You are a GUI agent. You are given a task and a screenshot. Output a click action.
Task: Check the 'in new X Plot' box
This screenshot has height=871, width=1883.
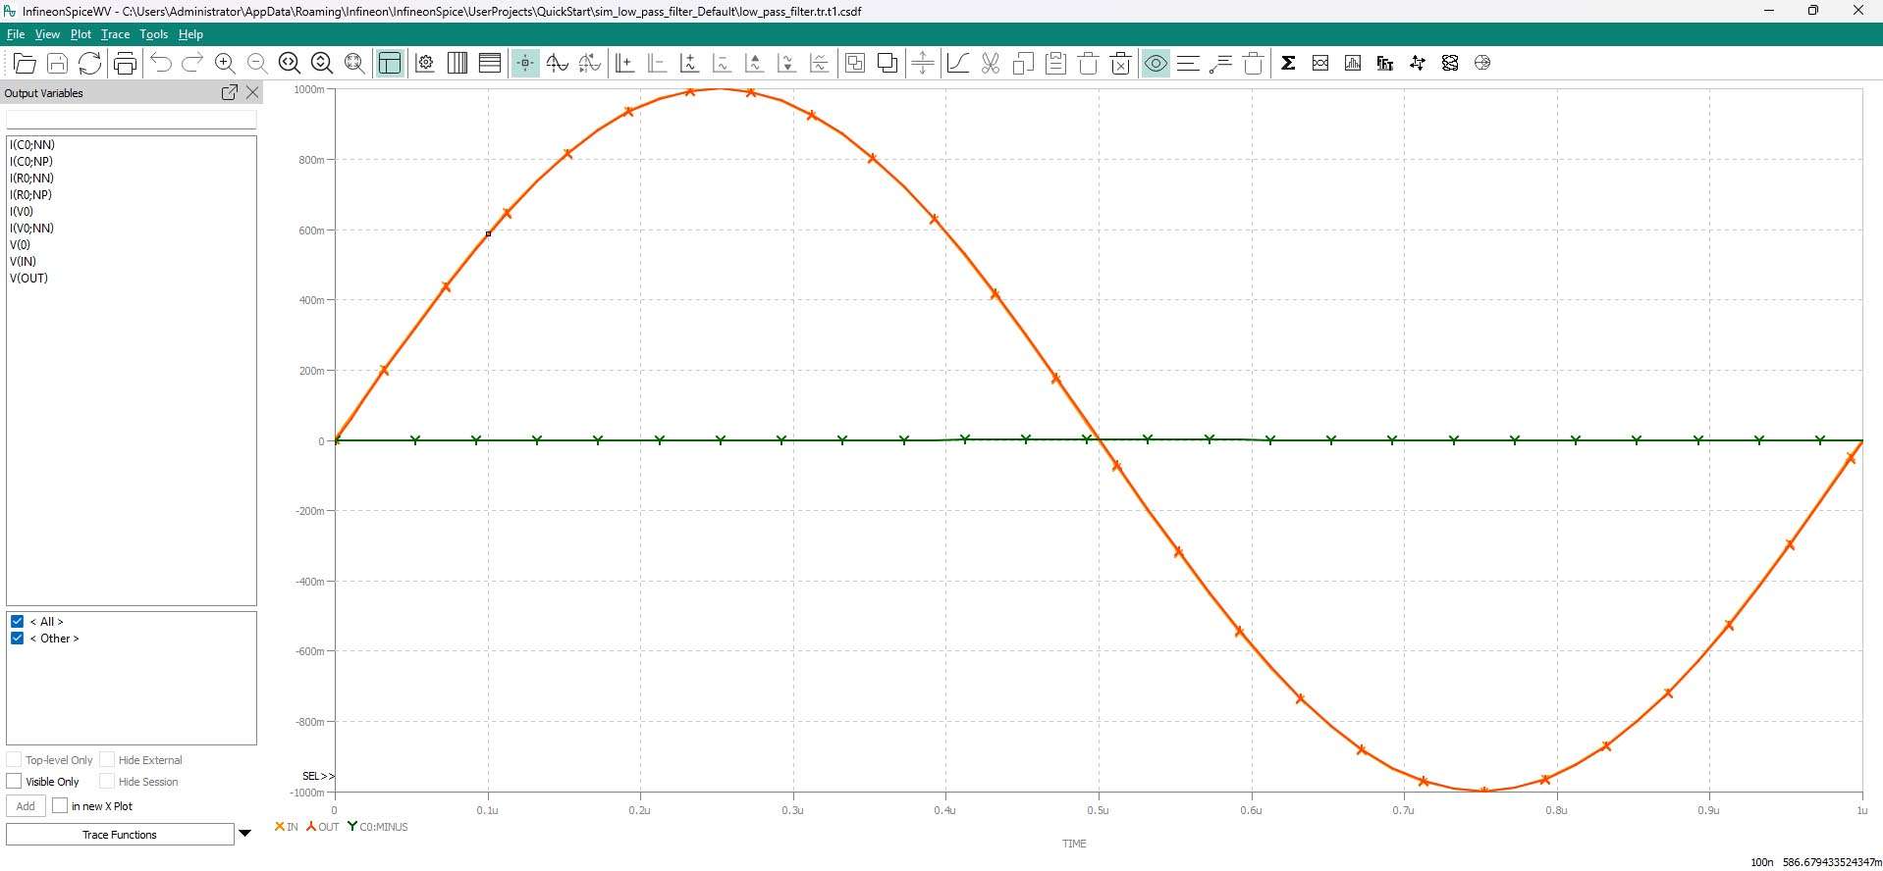60,806
